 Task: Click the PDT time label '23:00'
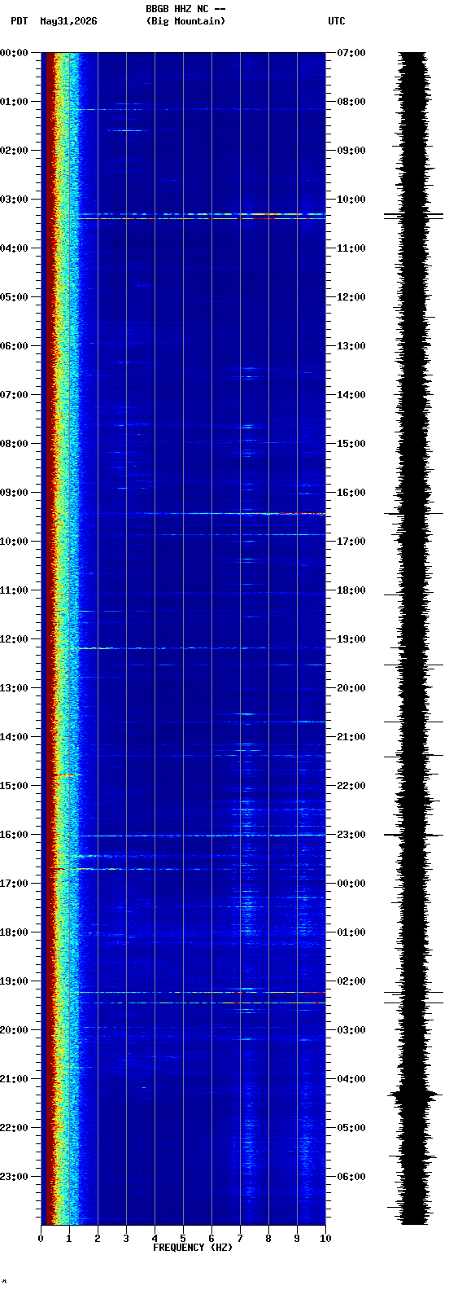point(14,1177)
